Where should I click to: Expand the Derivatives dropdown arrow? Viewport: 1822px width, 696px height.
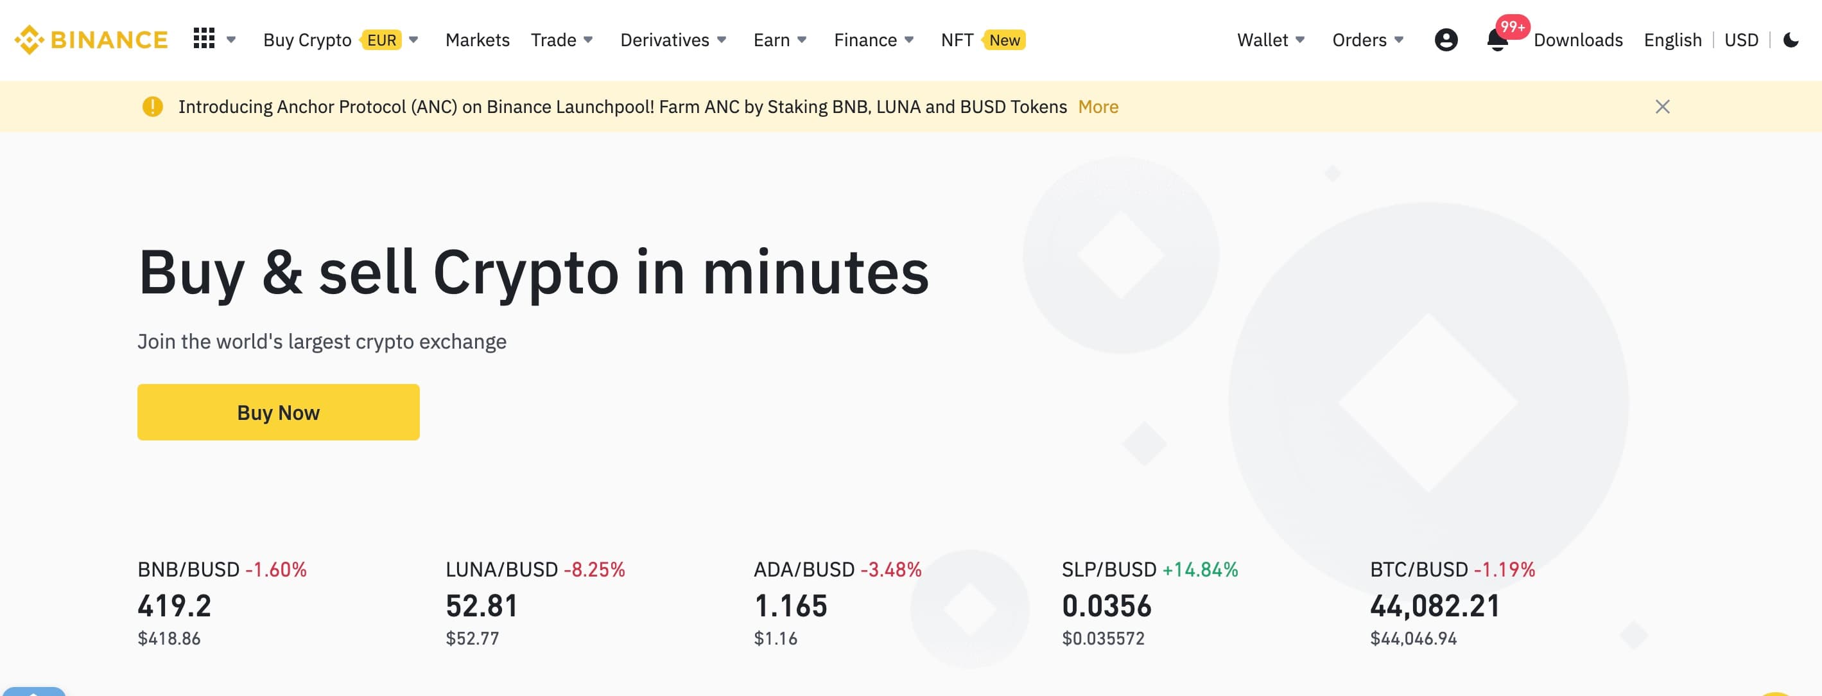[x=722, y=40]
